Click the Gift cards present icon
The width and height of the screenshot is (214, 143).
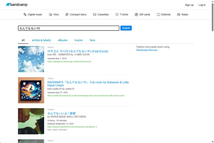pyautogui.click(x=136, y=14)
